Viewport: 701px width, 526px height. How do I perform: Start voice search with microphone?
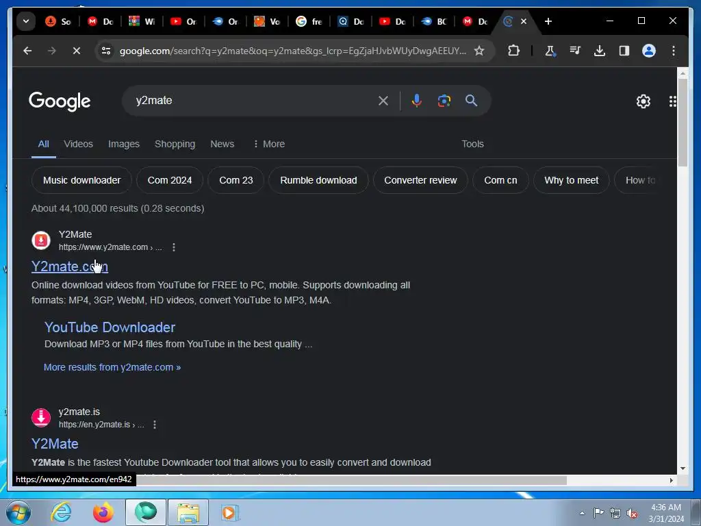417,101
